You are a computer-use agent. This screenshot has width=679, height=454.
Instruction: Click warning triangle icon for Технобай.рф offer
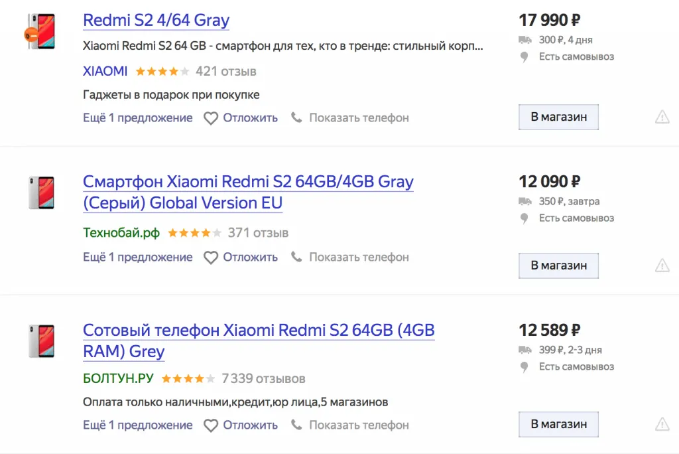pos(662,265)
